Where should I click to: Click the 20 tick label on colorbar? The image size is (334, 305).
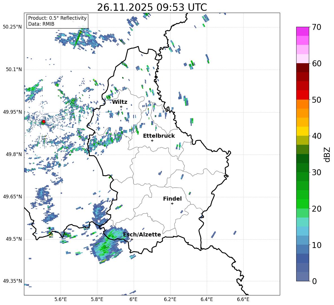coord(317,209)
